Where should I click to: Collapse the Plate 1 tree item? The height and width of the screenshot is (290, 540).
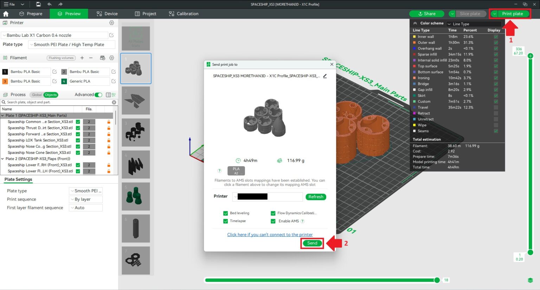[3, 116]
